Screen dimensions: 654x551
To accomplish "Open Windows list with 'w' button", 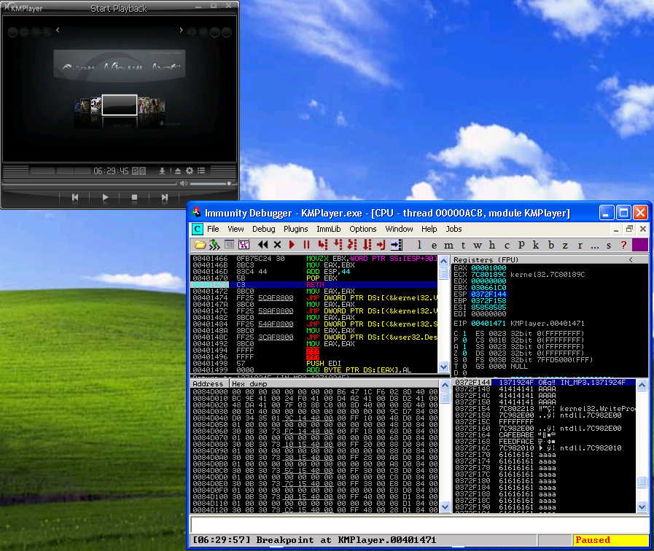I will click(x=478, y=245).
